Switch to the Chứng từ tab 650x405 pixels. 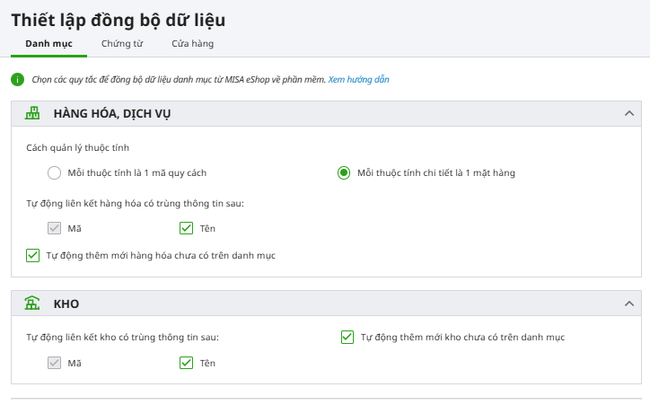click(122, 43)
